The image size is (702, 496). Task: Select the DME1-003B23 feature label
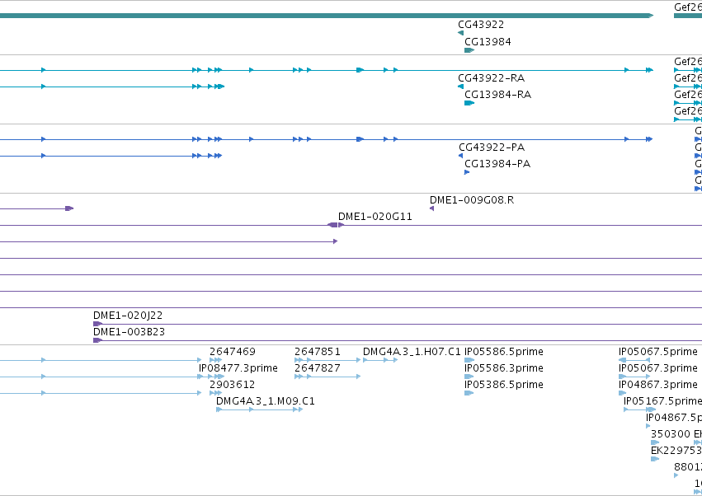tap(129, 332)
